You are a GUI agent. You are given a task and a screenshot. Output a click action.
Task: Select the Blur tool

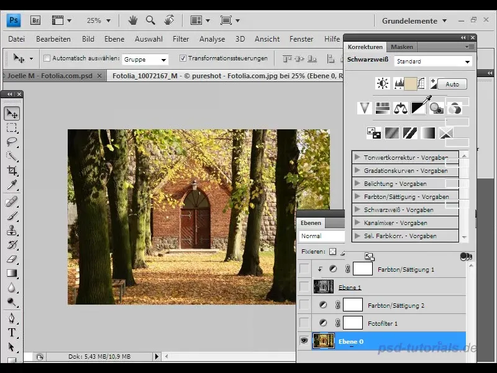[12, 287]
